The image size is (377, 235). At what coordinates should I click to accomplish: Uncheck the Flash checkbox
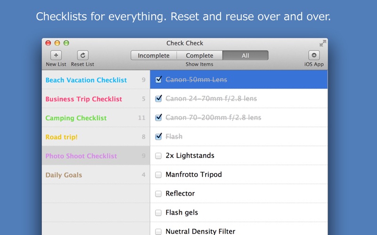pyautogui.click(x=158, y=136)
